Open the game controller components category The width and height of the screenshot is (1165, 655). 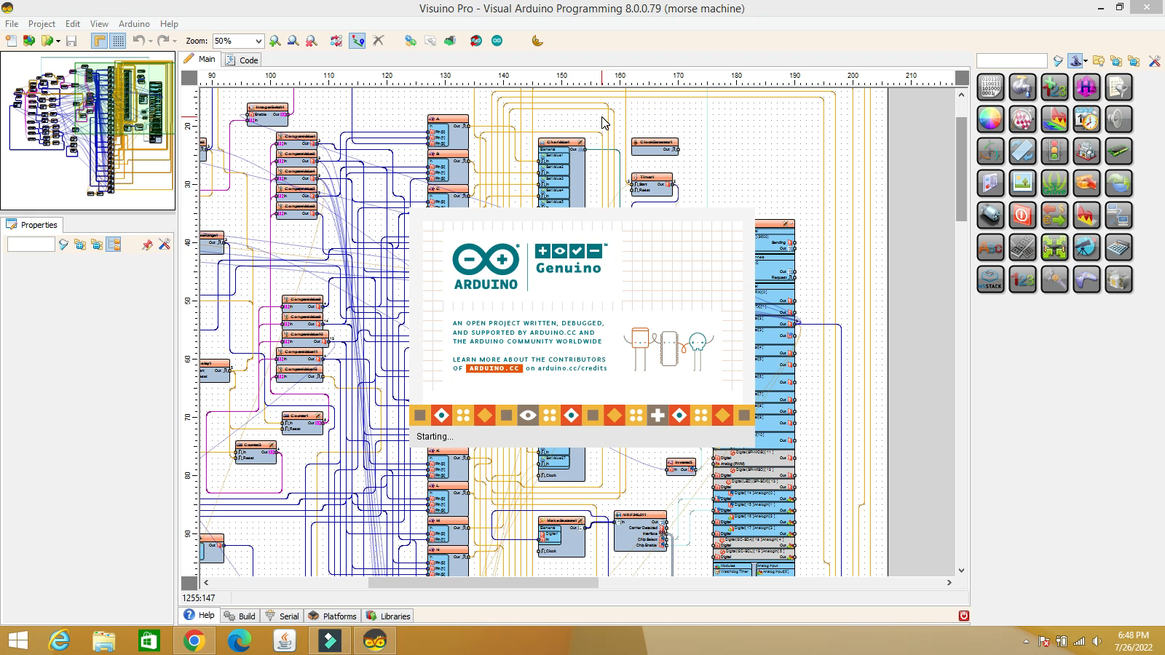click(1086, 279)
